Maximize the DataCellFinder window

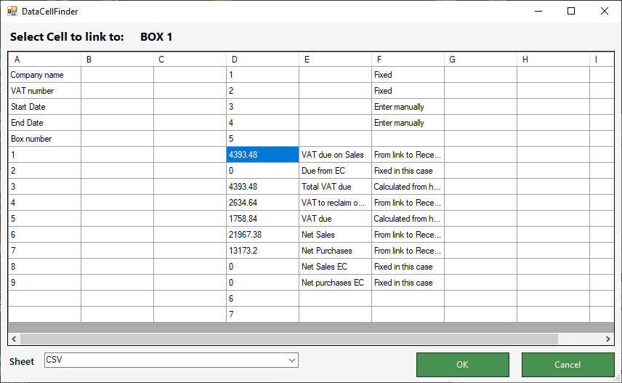[x=571, y=11]
